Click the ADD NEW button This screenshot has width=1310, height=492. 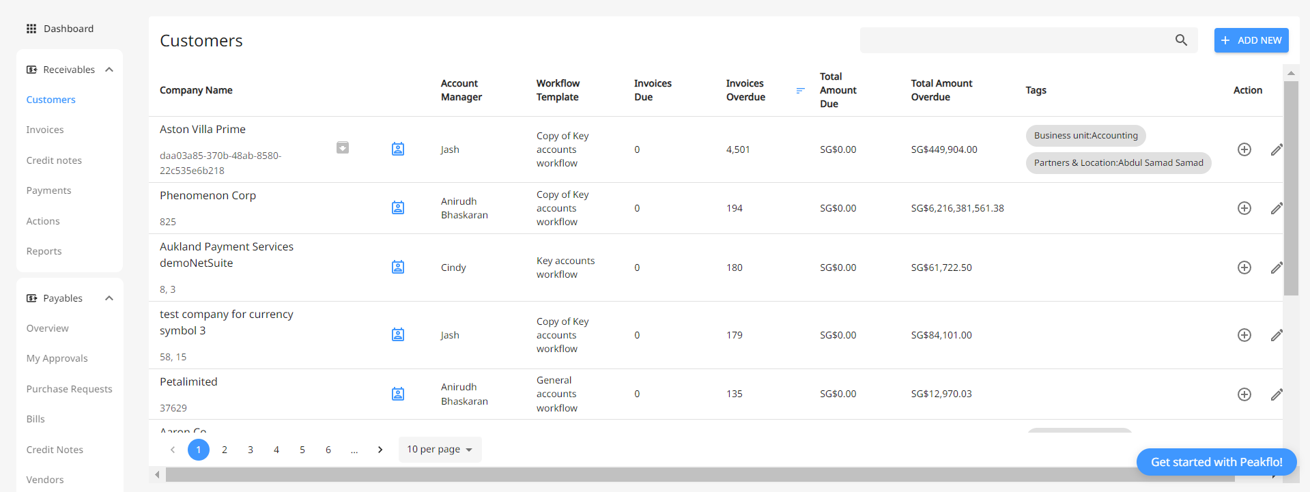click(x=1251, y=40)
